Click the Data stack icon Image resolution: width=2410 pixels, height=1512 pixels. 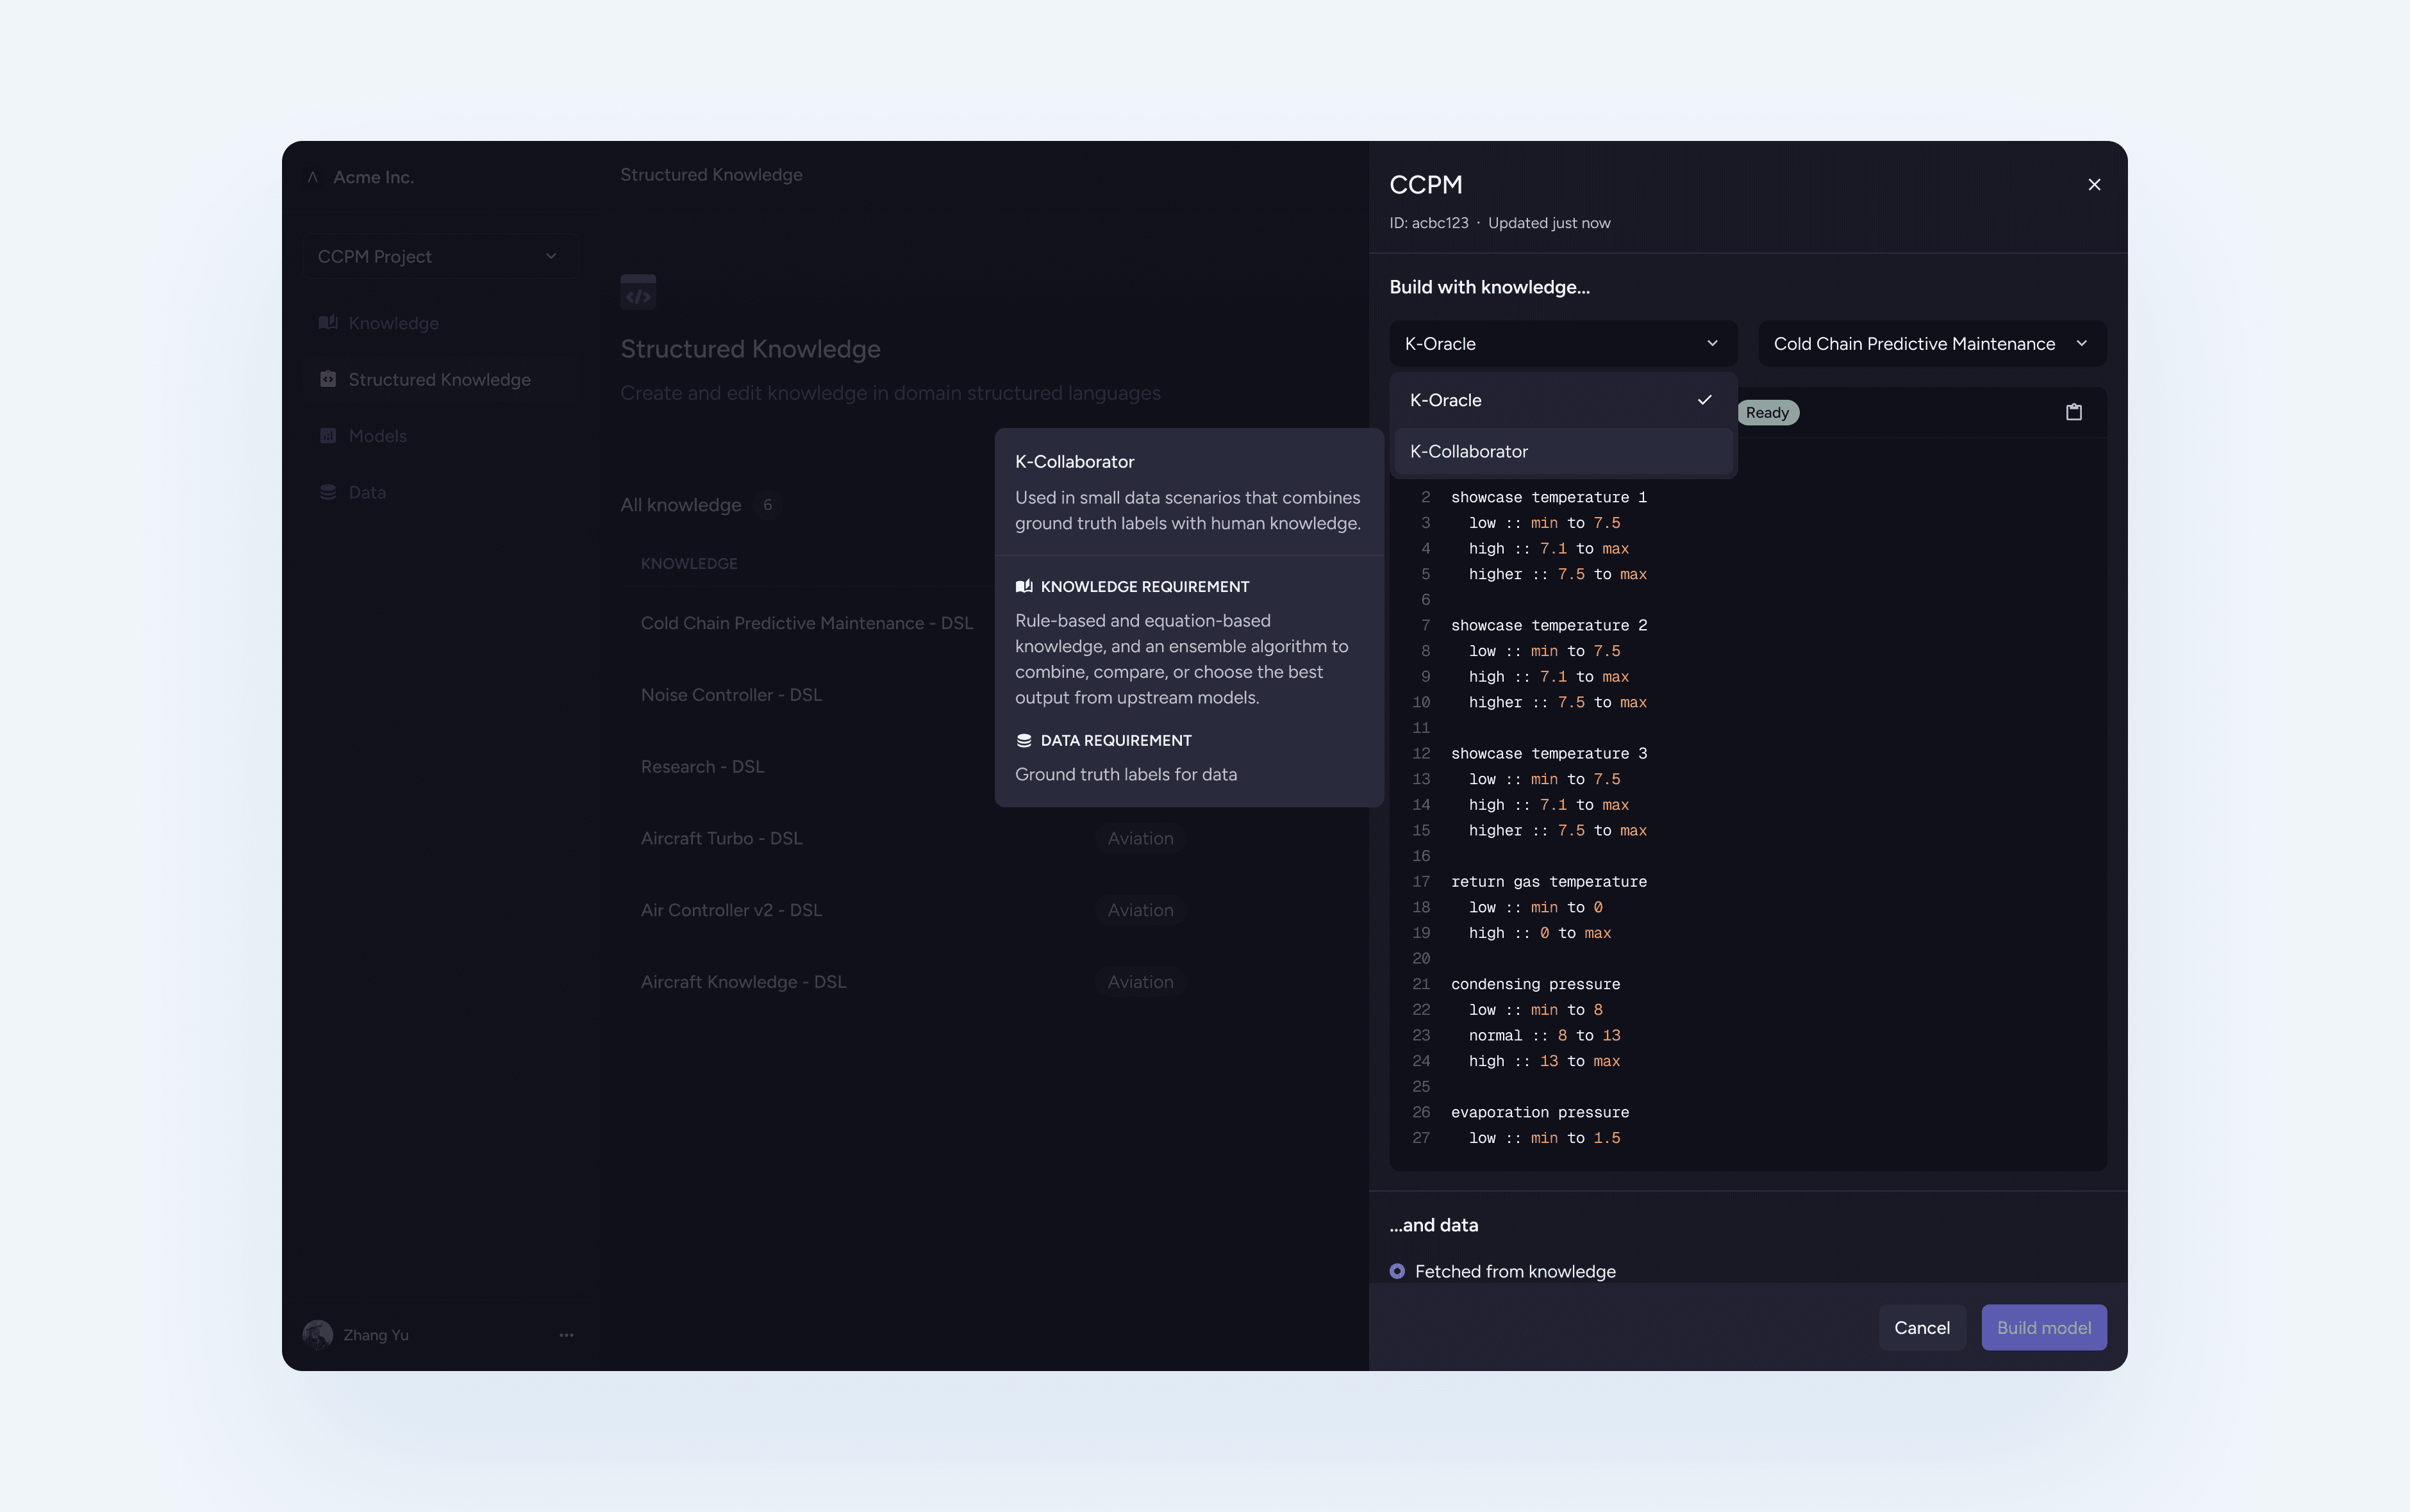[327, 492]
